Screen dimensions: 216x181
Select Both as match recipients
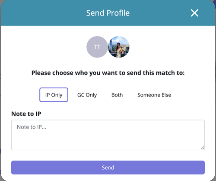tap(117, 95)
